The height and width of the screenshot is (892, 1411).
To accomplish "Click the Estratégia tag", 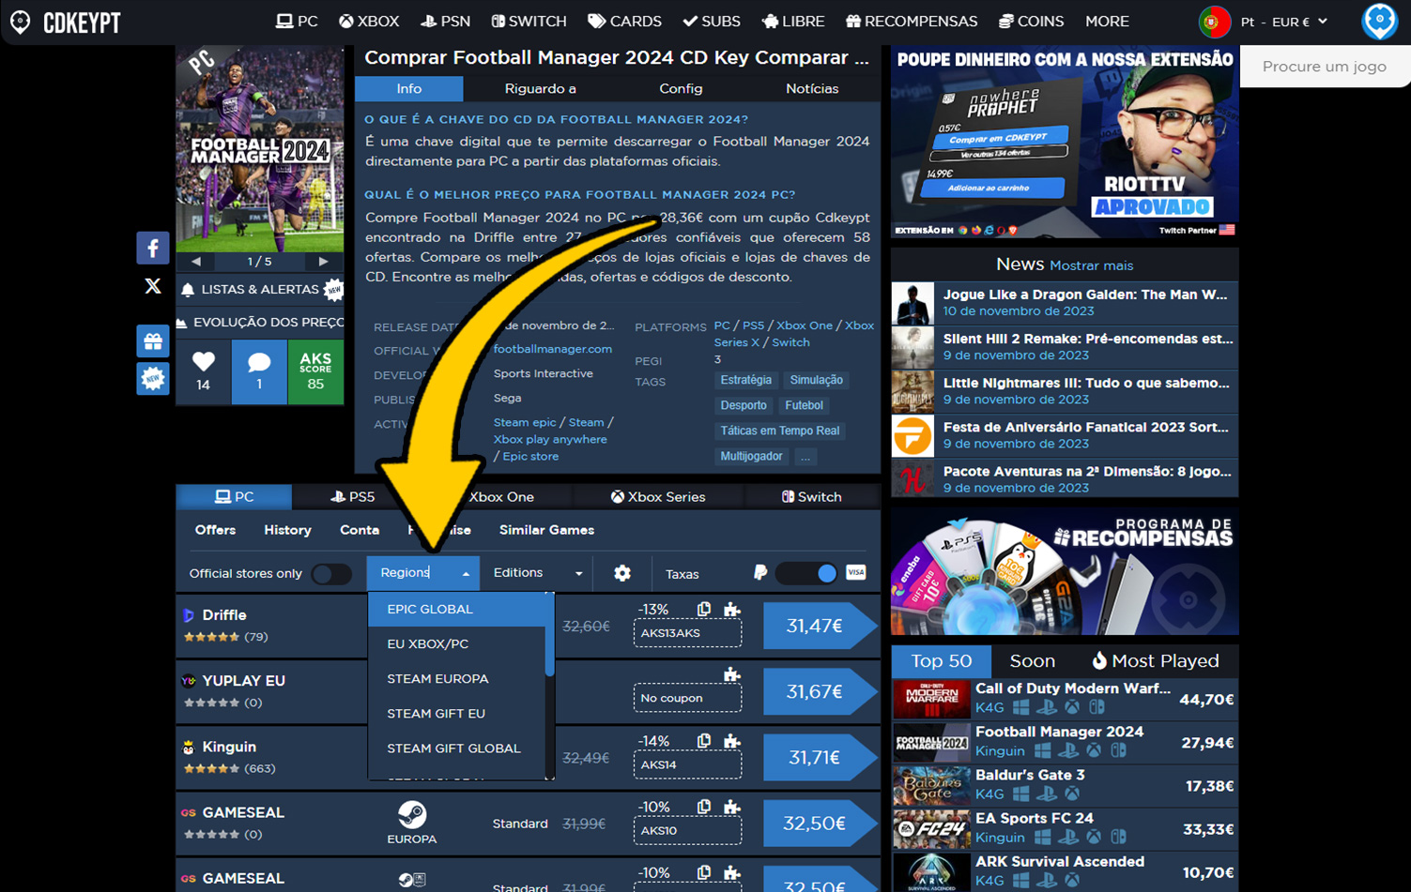I will (745, 380).
